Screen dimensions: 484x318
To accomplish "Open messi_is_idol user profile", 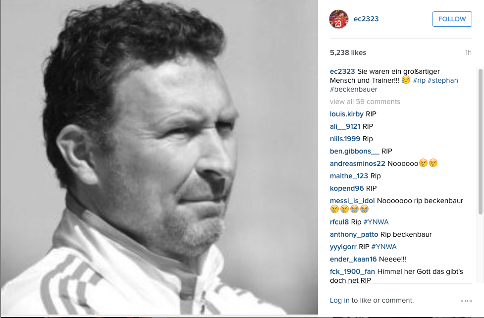I will click(x=352, y=201).
